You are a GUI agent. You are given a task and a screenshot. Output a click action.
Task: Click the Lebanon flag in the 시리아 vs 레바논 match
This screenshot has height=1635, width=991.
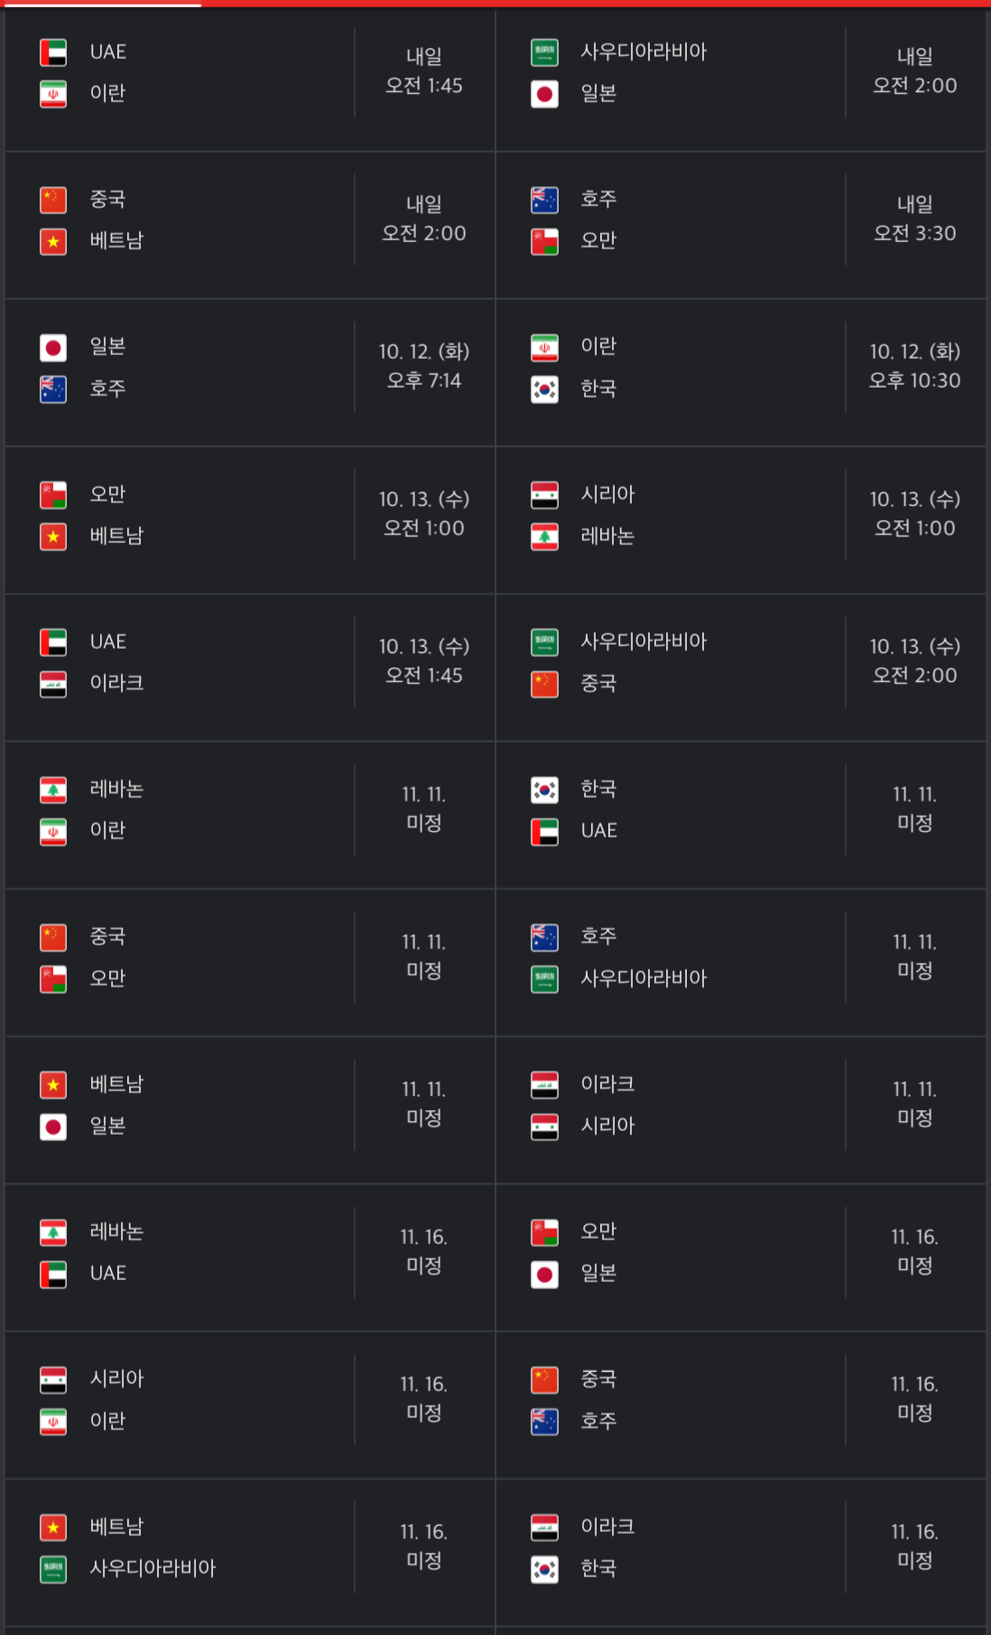(544, 537)
